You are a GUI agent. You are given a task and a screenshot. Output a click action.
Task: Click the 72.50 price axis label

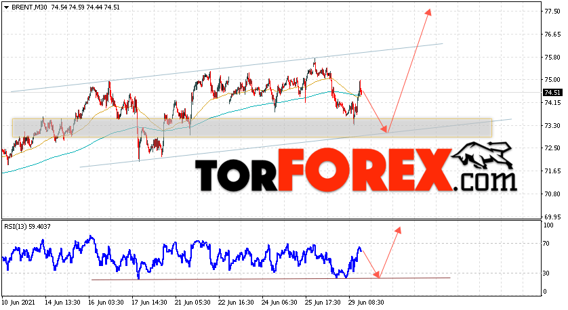click(552, 148)
